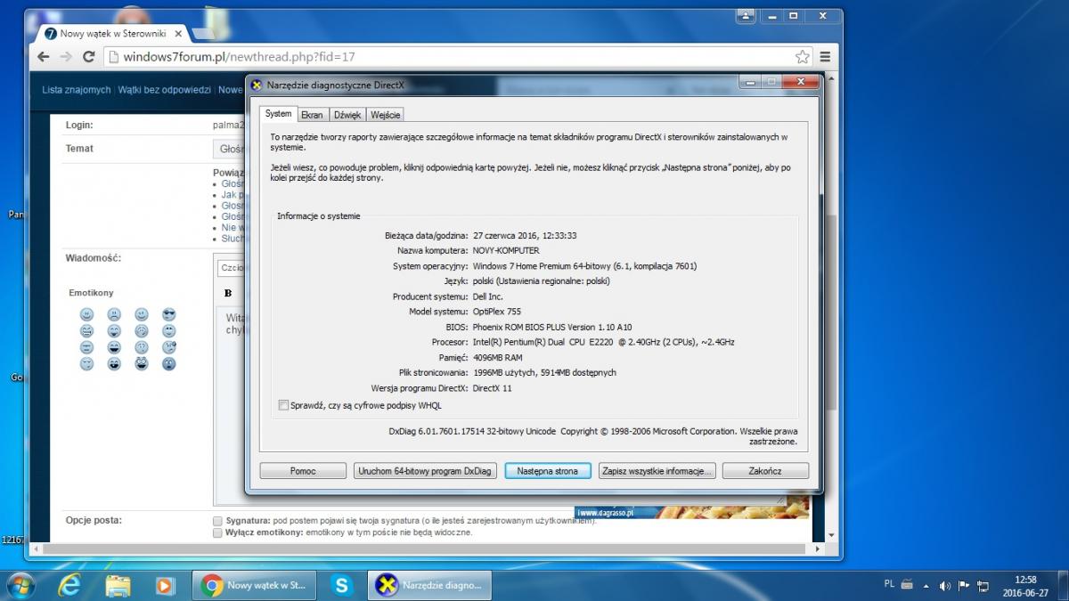The width and height of the screenshot is (1069, 601).
Task: Click the network icon in the system tray
Action: [983, 586]
